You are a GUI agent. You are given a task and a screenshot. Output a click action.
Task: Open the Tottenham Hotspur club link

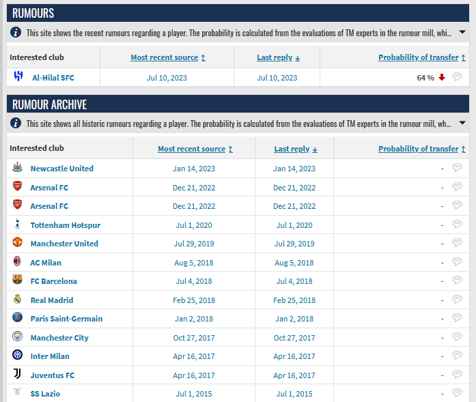coord(66,225)
